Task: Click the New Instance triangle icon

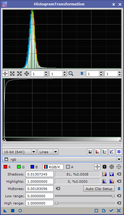Action: click(5, 210)
